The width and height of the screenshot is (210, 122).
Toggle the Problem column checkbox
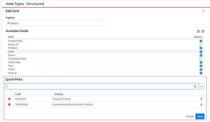click(201, 48)
